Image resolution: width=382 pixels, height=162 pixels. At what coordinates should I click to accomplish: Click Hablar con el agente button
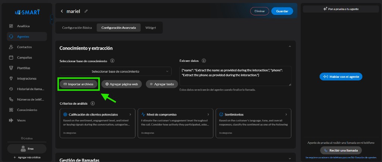tap(341, 77)
